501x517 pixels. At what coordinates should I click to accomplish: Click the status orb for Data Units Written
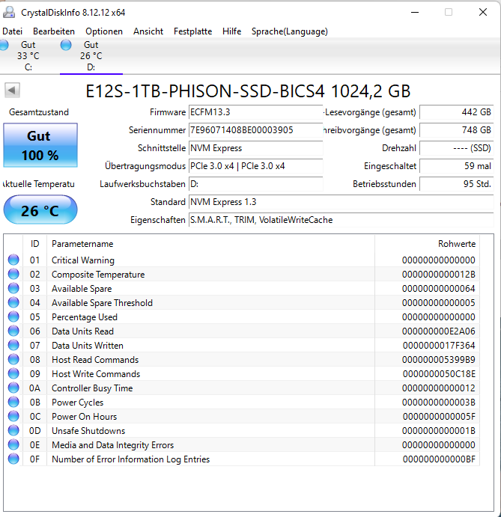[x=13, y=345]
